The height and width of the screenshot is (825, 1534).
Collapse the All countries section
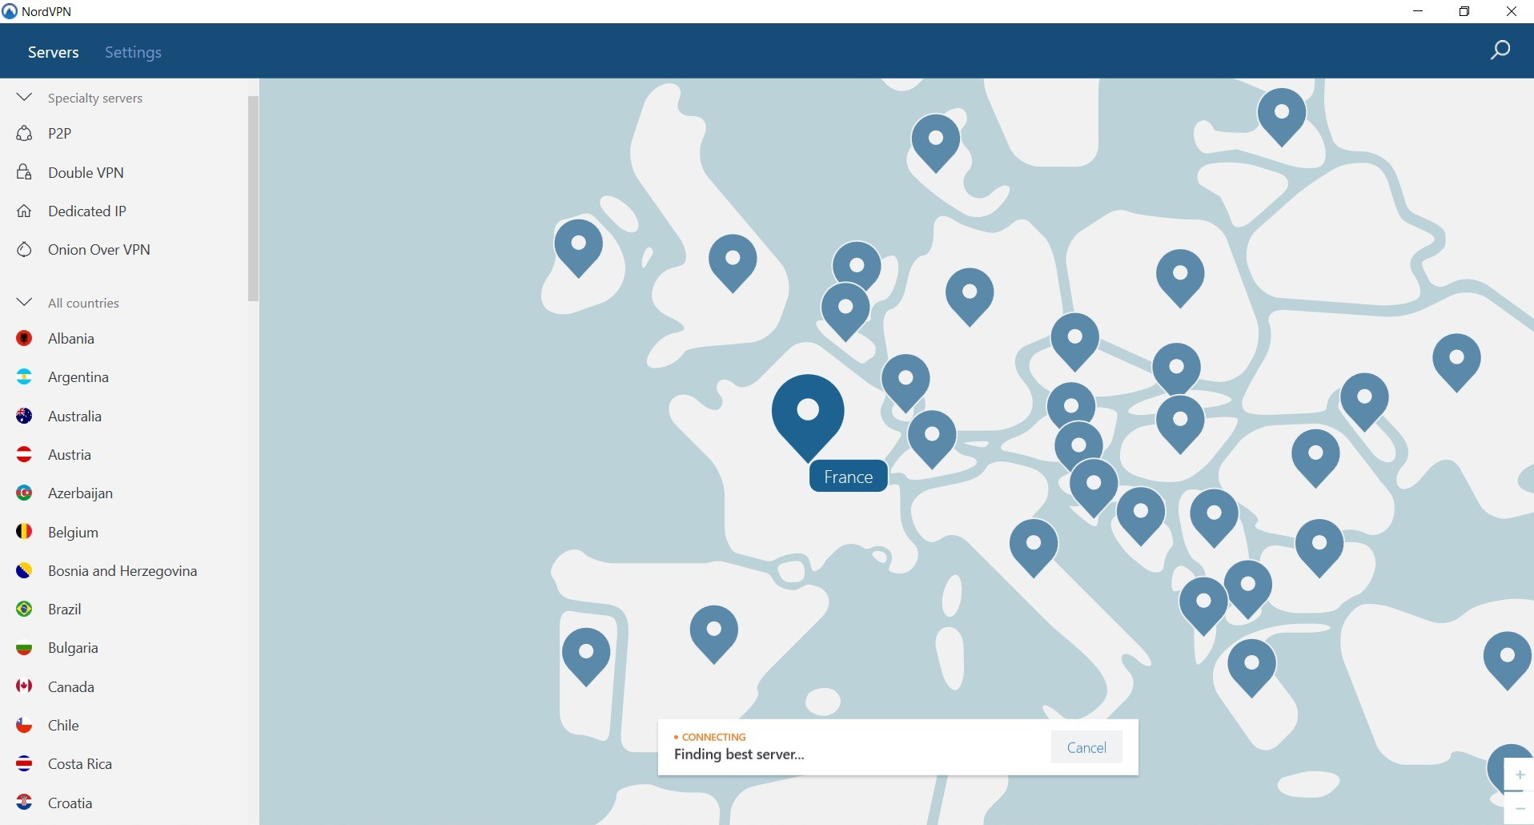(x=24, y=303)
